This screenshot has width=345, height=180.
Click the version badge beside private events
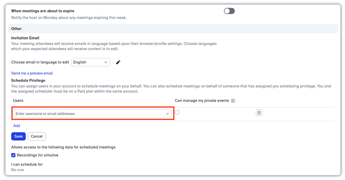(233, 101)
